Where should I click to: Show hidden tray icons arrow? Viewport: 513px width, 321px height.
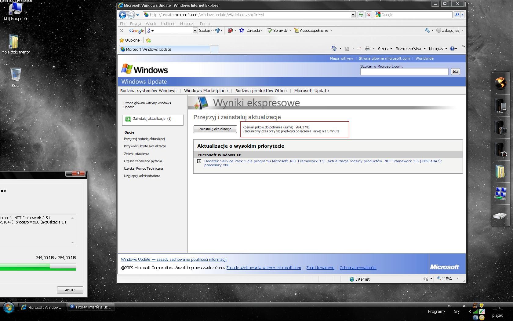click(470, 312)
